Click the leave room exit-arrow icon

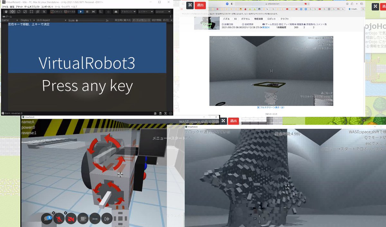click(107, 219)
